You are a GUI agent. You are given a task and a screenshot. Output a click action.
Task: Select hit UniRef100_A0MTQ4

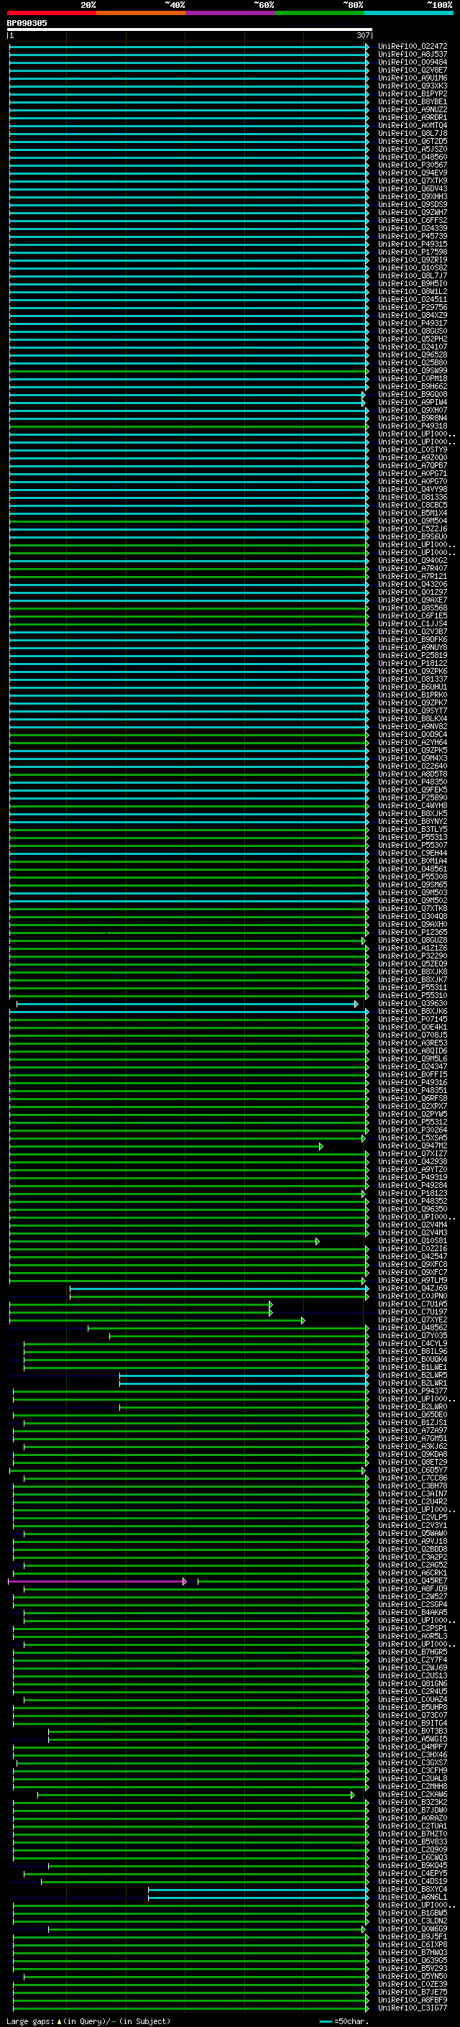coord(413,125)
